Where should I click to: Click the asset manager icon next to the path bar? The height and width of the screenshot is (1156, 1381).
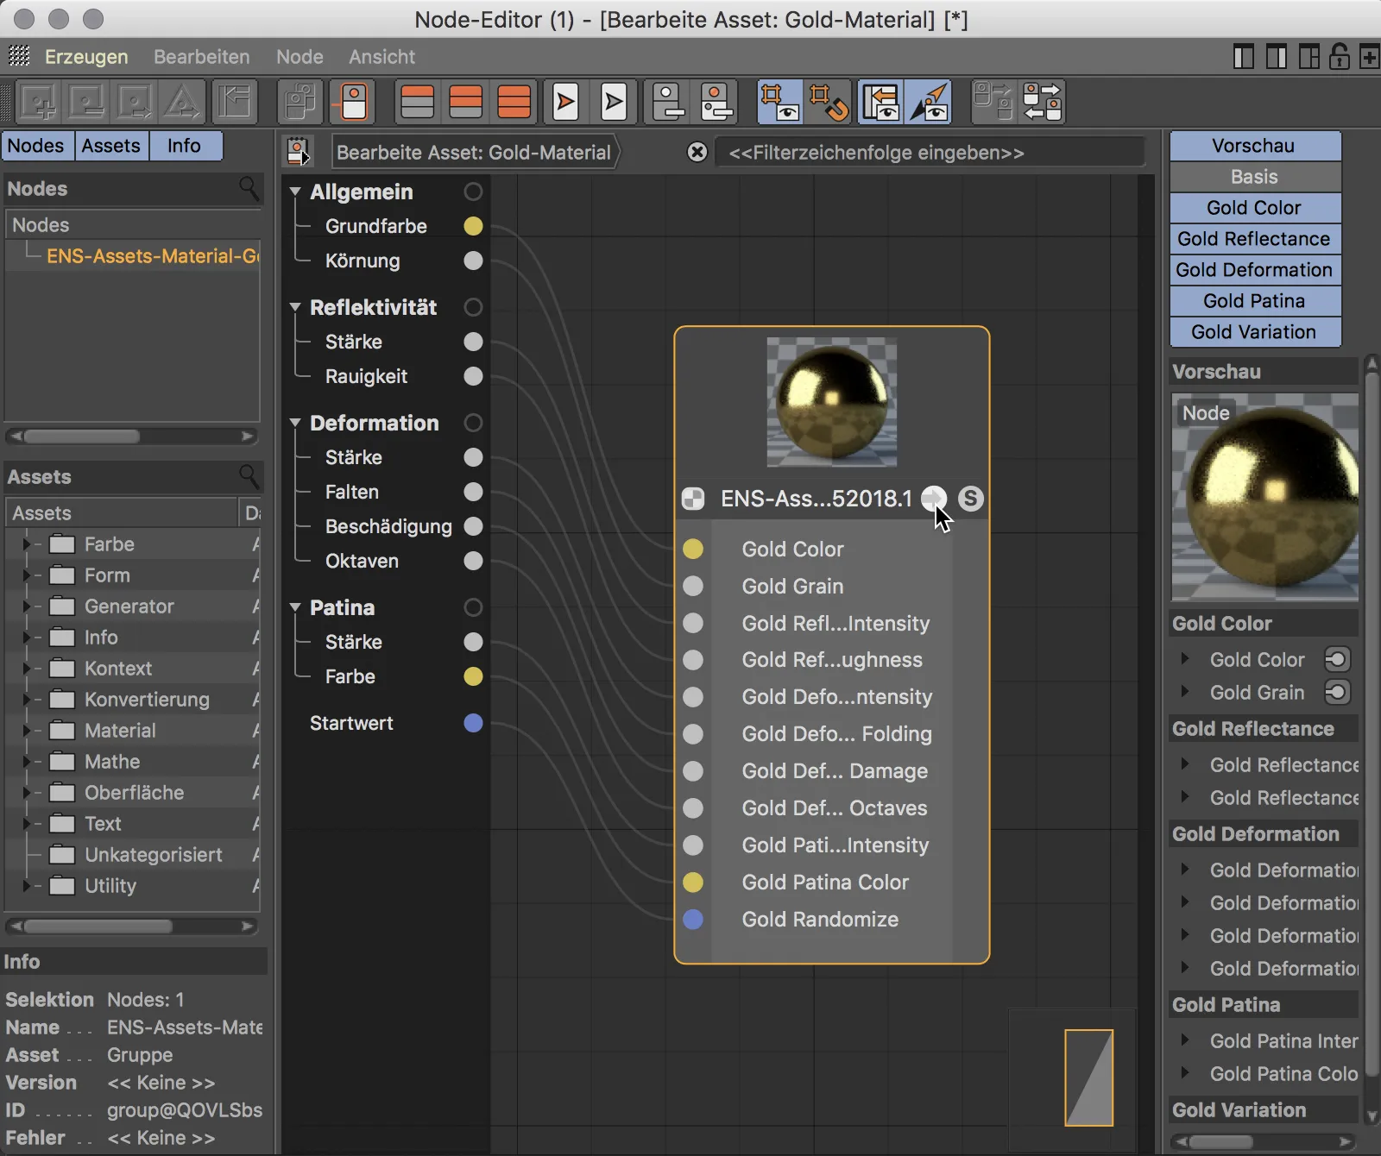[299, 152]
